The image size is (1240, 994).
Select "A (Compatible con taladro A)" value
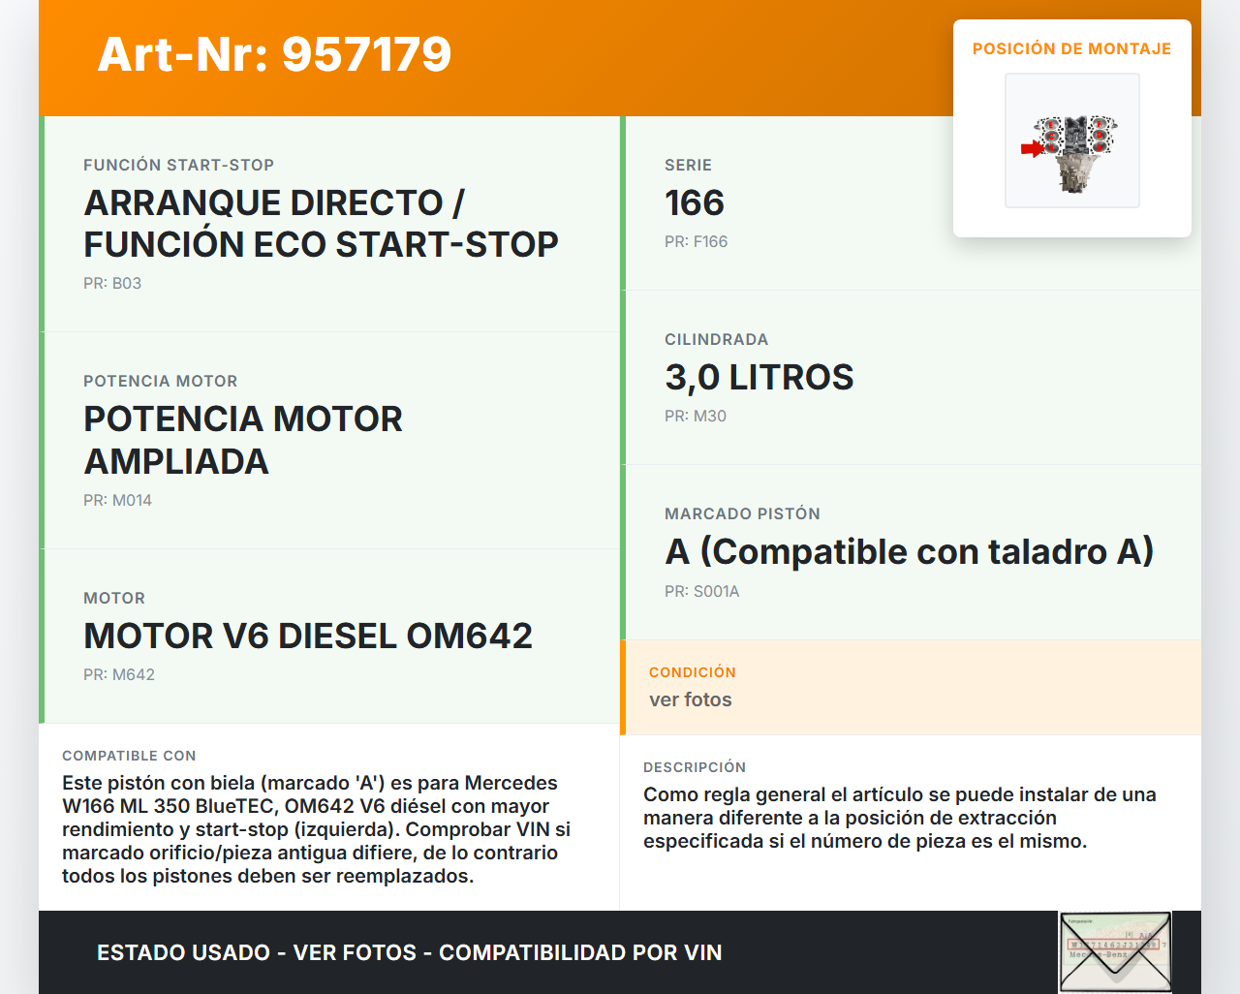(x=910, y=551)
